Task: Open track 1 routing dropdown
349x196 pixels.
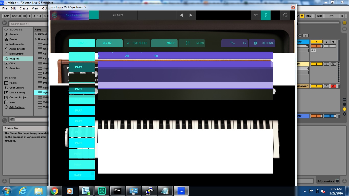Action: coord(307,46)
